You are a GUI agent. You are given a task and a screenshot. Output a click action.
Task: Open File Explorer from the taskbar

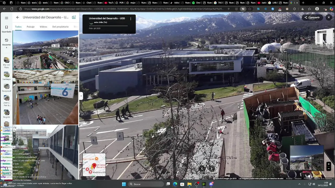tap(189, 184)
